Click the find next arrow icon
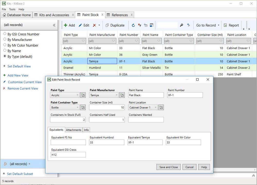This screenshot has height=185, width=257. coord(188,25)
